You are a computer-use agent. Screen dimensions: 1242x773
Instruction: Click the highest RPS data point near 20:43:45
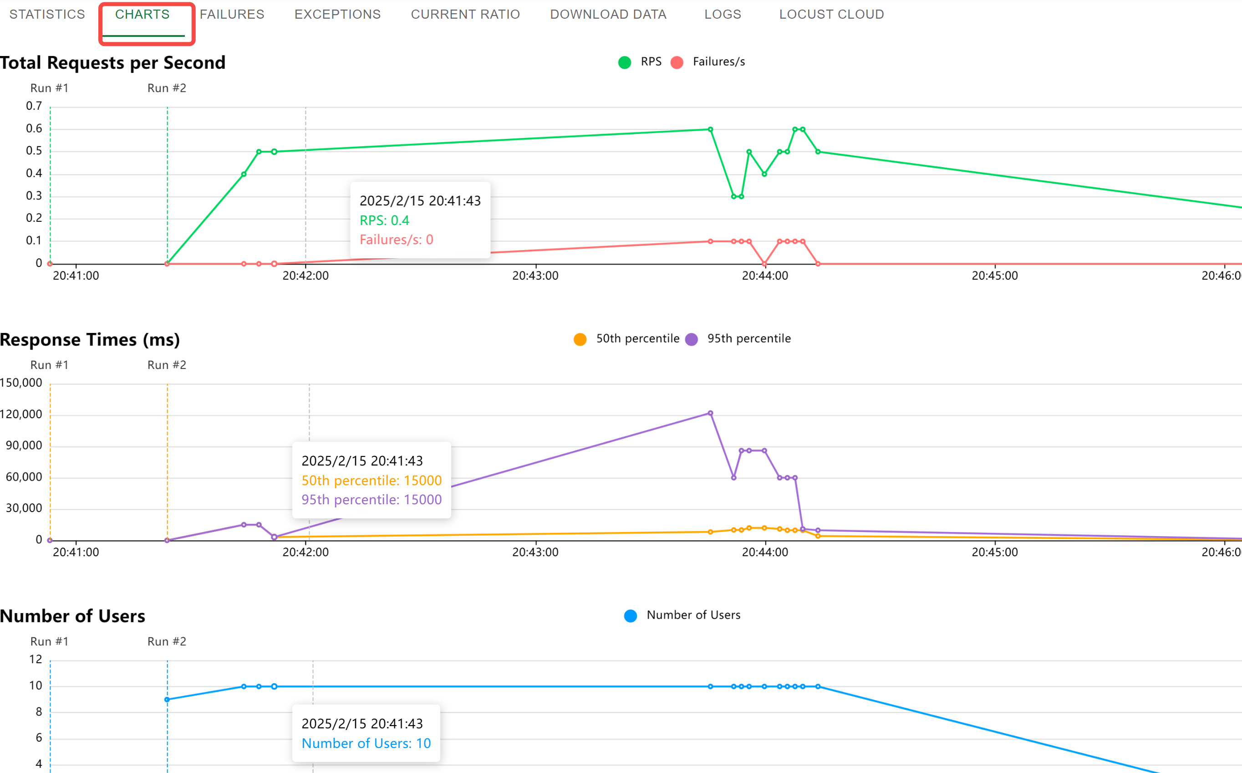click(710, 129)
